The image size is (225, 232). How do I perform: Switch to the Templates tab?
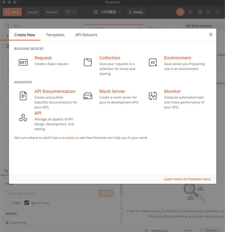pos(55,35)
